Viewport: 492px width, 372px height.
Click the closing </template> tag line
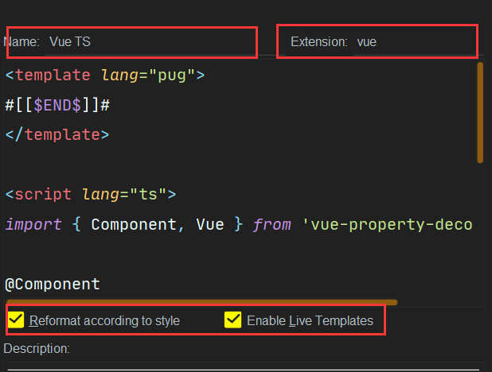coord(57,135)
